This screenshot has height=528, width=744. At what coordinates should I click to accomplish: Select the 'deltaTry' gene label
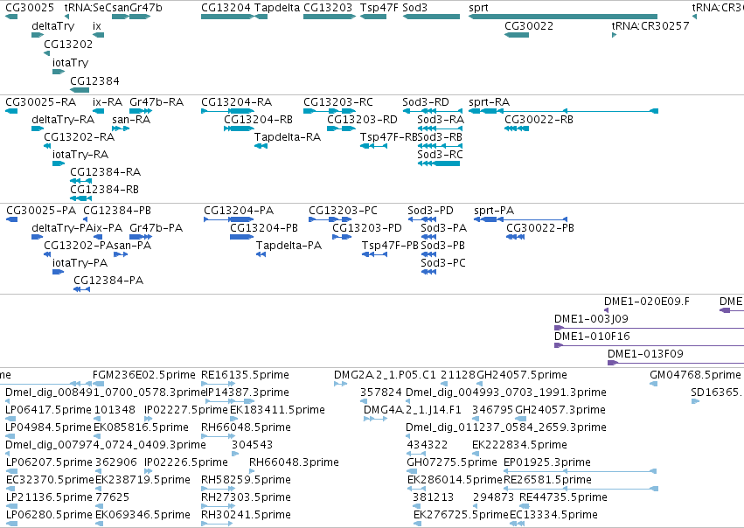tap(53, 26)
